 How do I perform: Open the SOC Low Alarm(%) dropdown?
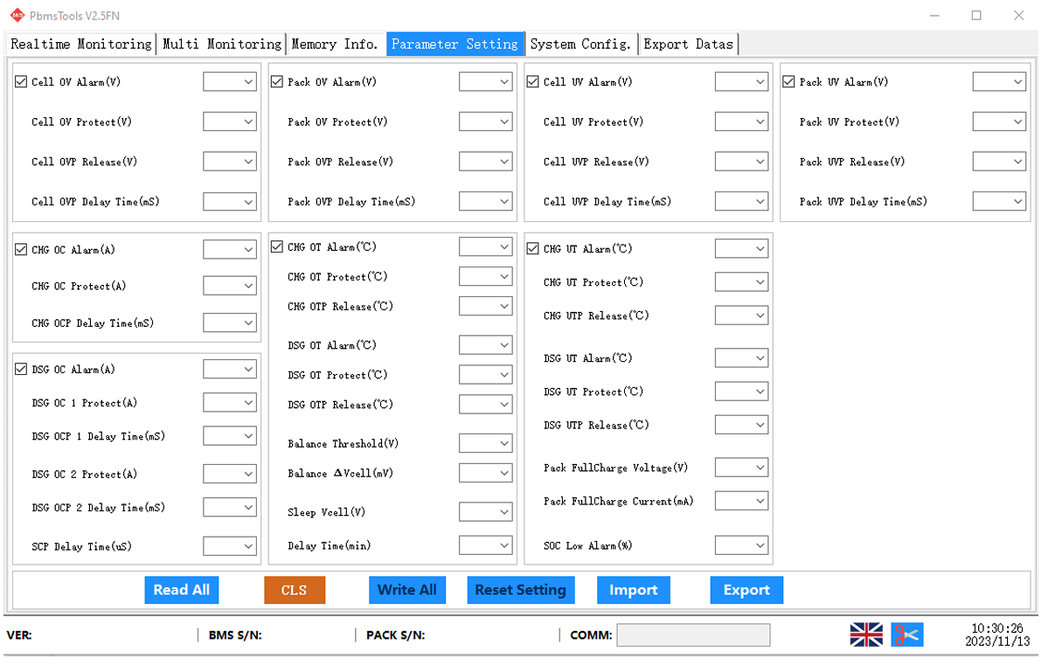click(x=741, y=545)
